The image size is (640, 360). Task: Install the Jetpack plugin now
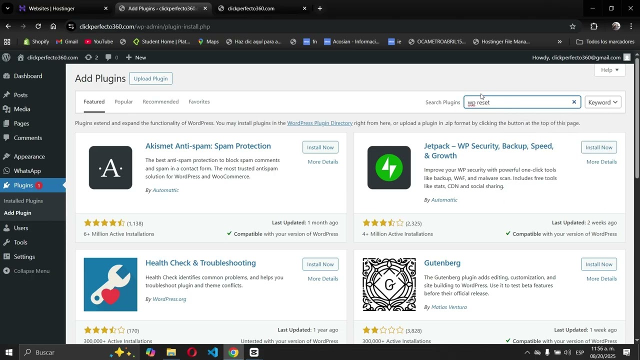(599, 147)
